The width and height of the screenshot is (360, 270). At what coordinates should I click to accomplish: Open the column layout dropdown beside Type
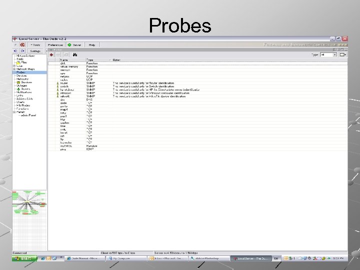click(x=343, y=54)
